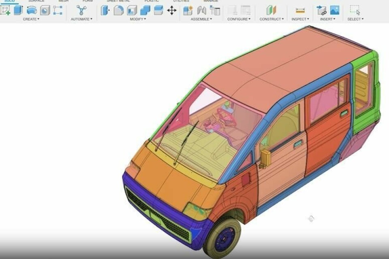
Task: Expand the CONSTRUCT dropdown menu
Action: coord(271,19)
